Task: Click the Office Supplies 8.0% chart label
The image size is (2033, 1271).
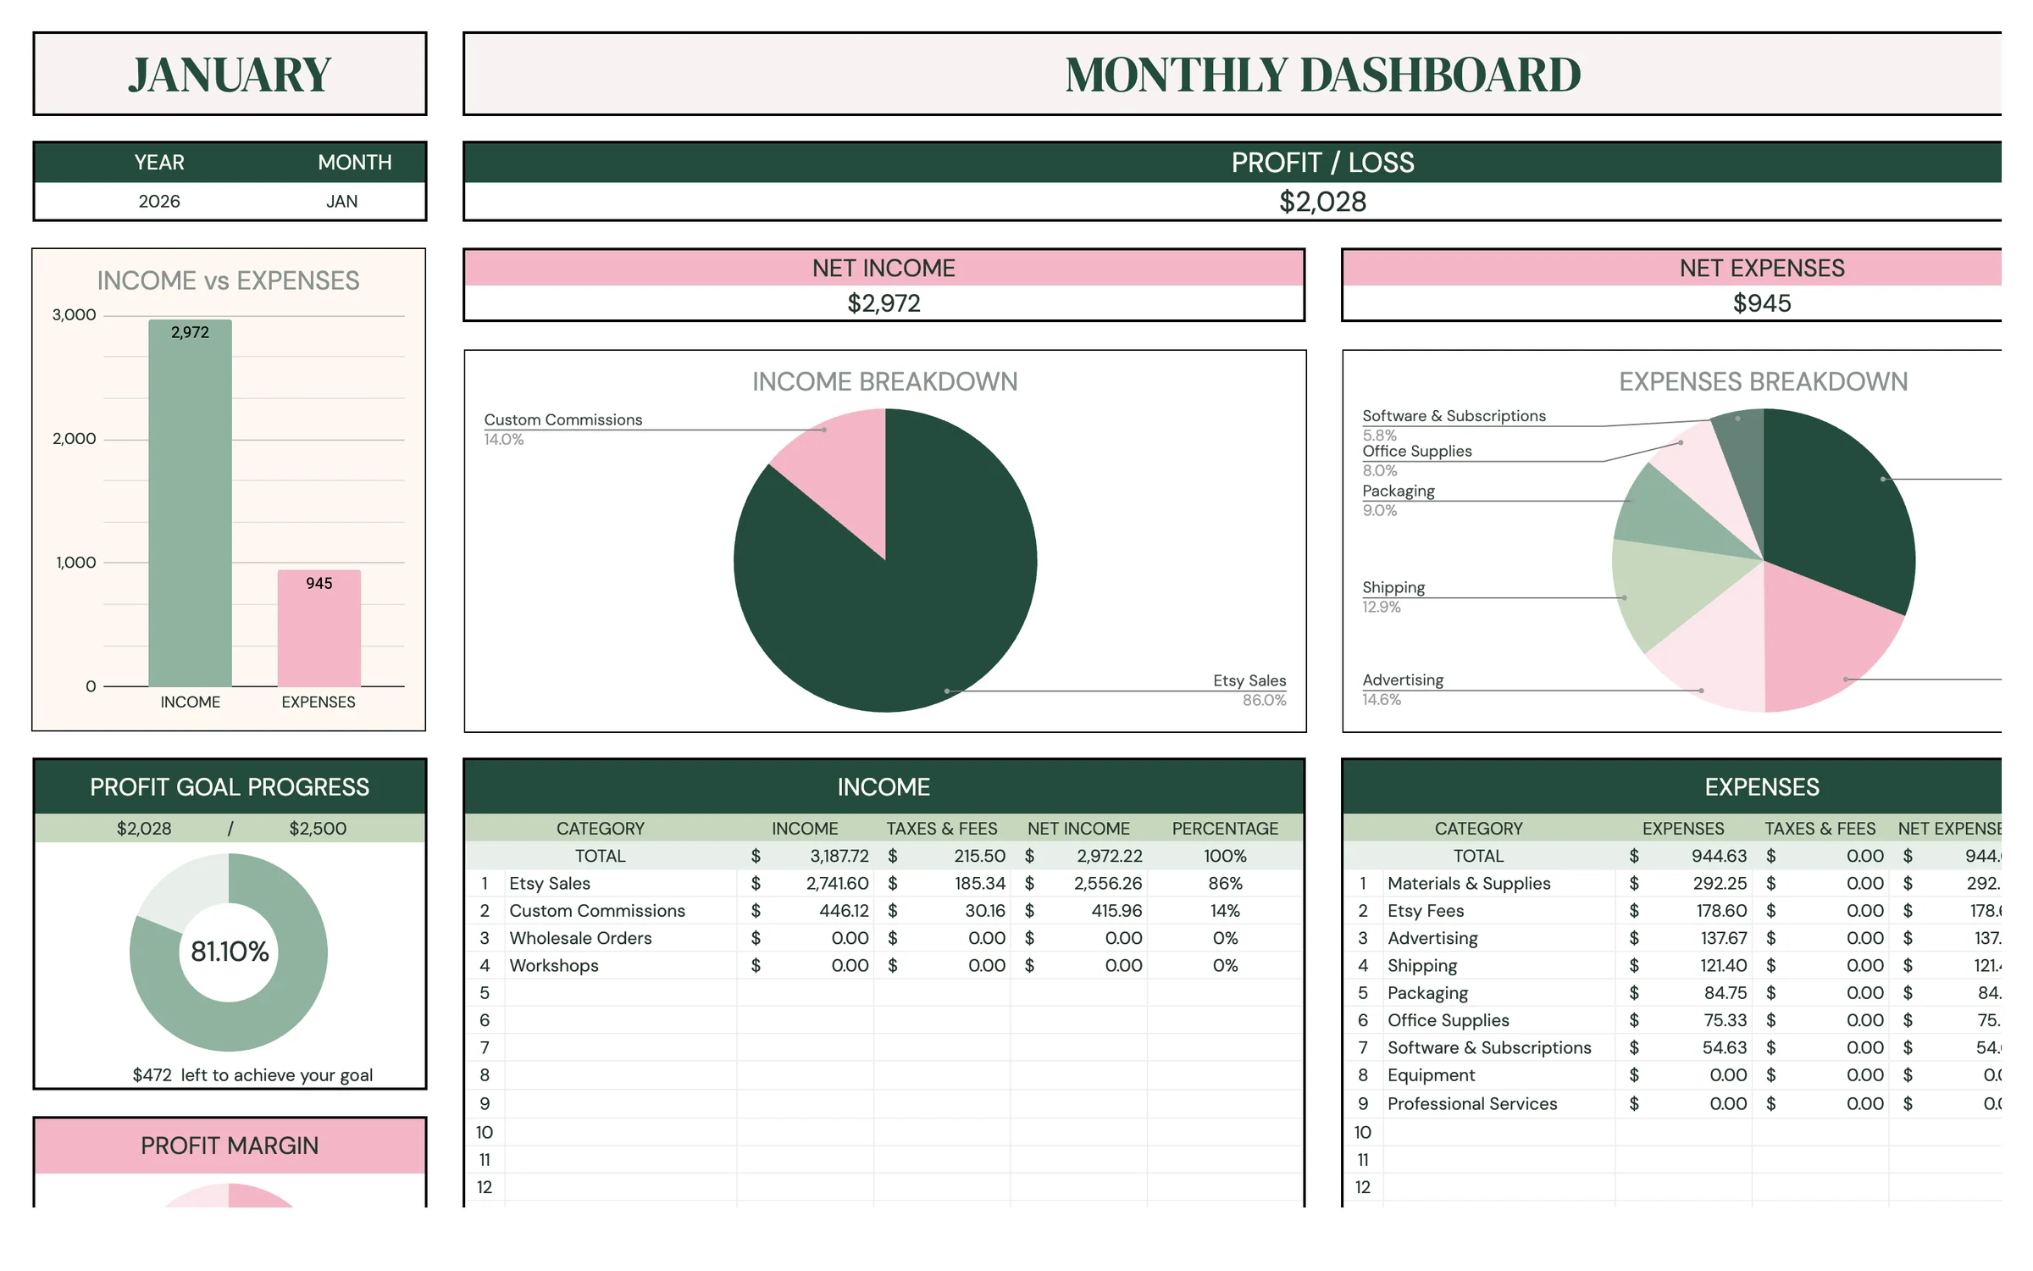Action: tap(1416, 460)
